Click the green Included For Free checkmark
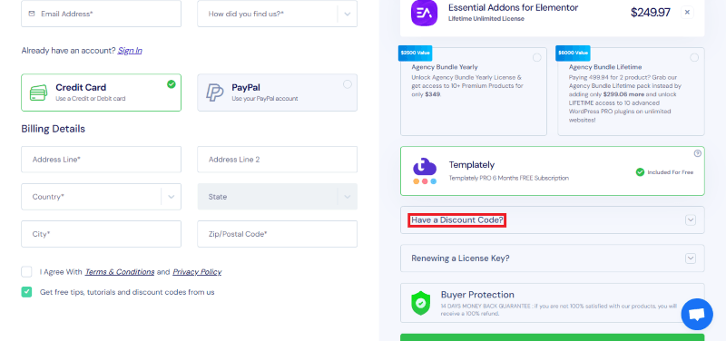 [640, 172]
